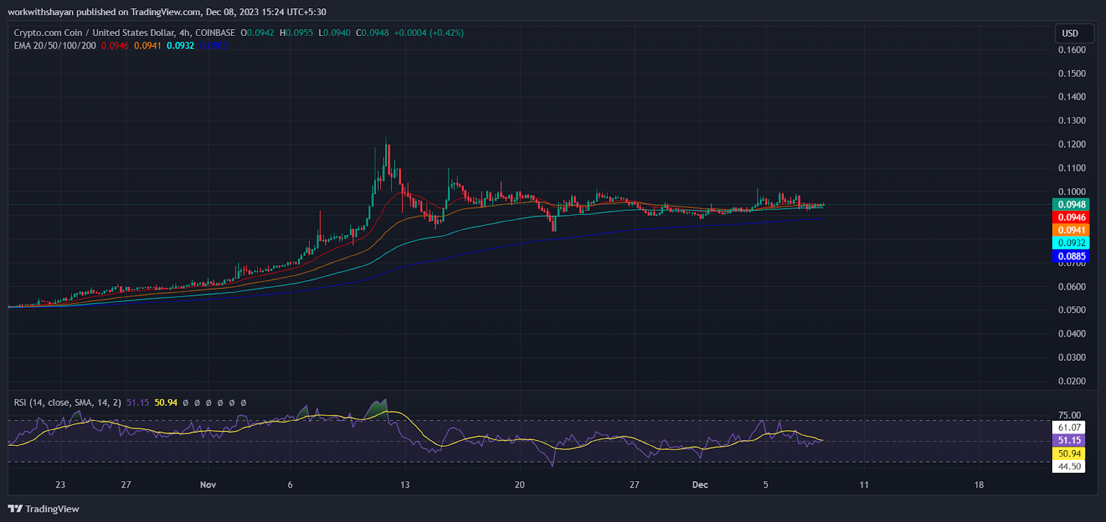Click the 61.07 RSI axis tag
Screen dimensions: 1106x522
pos(1069,427)
